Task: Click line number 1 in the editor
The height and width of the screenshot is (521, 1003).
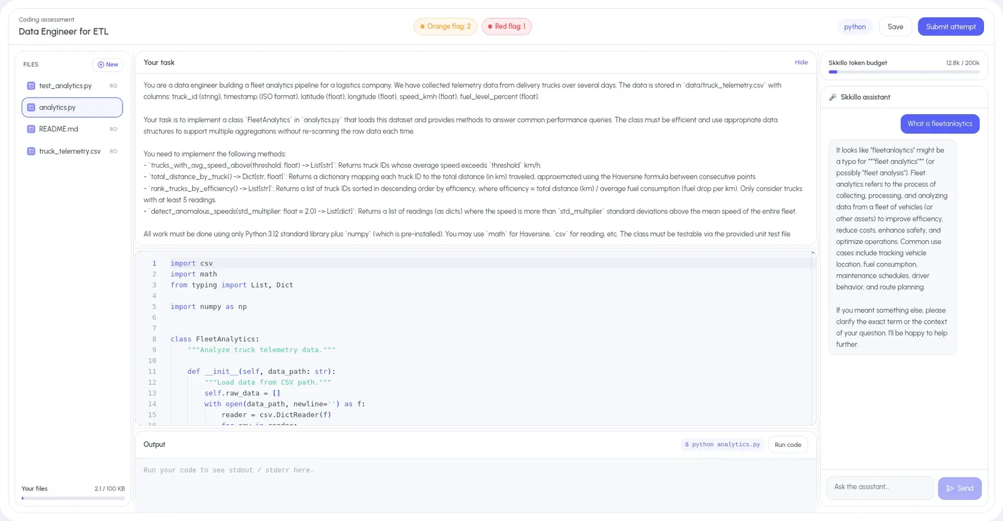Action: pos(154,263)
